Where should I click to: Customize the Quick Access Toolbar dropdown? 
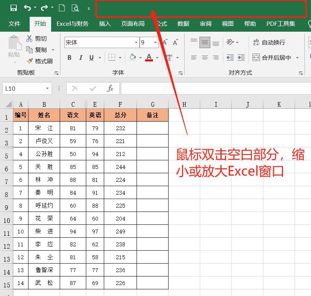coord(89,8)
